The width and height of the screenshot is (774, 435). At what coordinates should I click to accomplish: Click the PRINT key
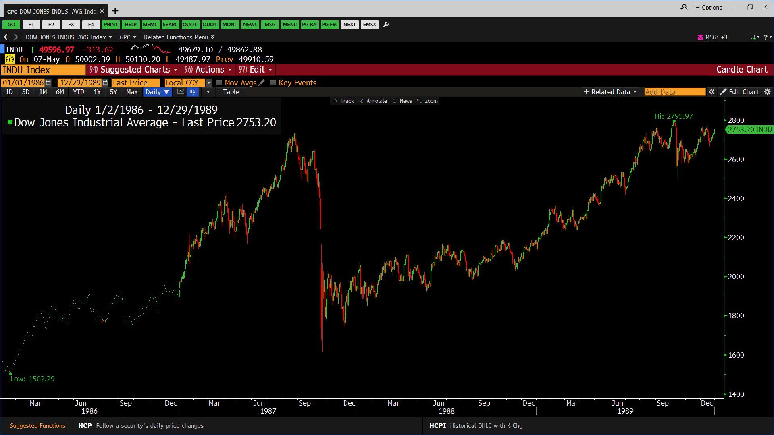110,25
